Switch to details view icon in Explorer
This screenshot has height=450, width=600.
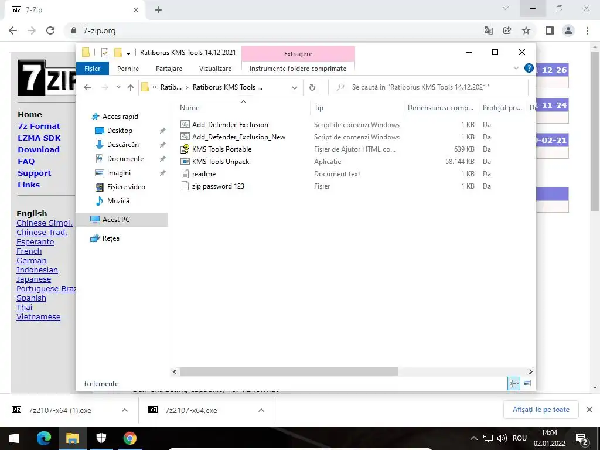coord(513,383)
